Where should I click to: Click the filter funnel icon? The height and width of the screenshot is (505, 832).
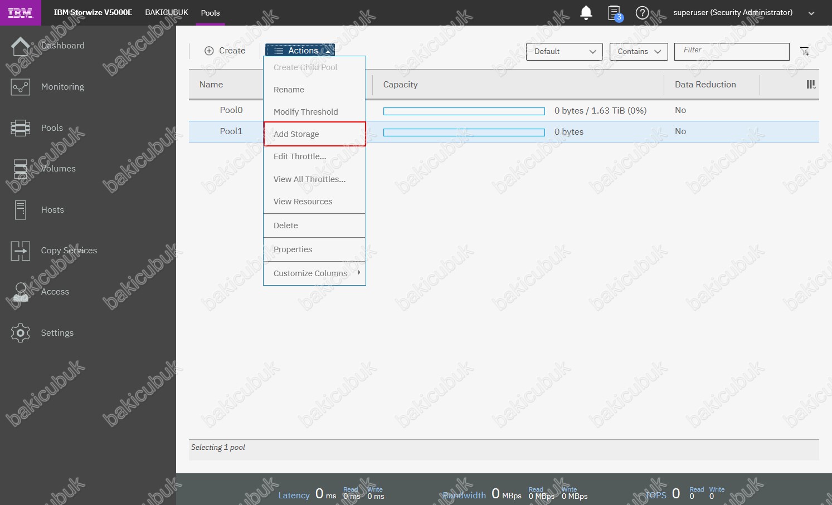(805, 51)
